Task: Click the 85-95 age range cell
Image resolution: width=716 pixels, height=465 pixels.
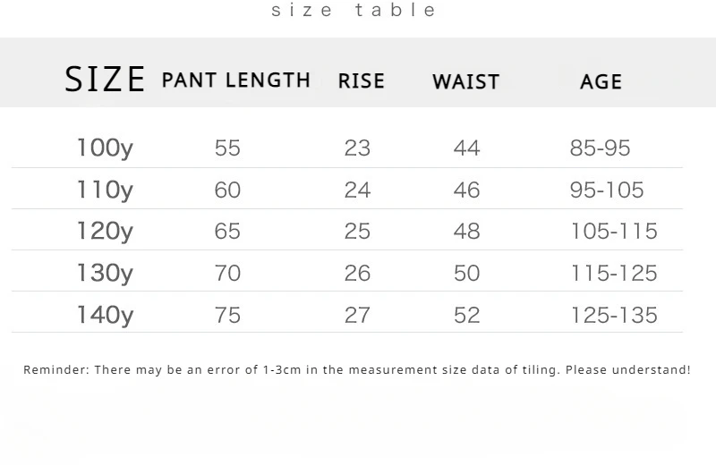Action: coord(600,148)
